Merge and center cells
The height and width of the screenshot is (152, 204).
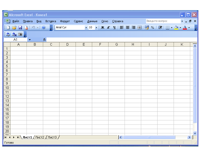[139, 28]
